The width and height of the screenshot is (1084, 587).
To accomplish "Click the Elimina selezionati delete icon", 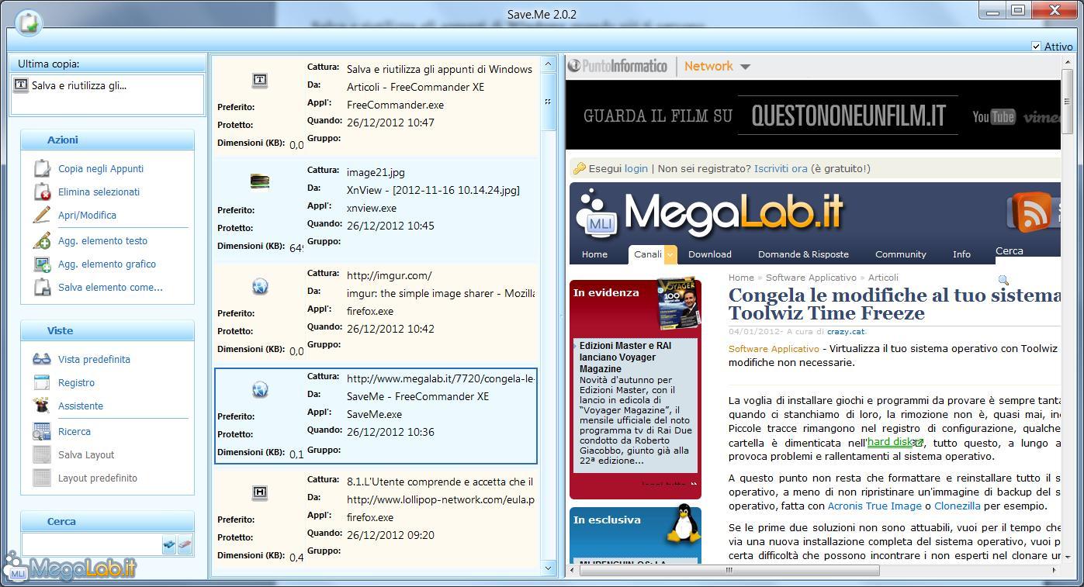I will click(42, 192).
